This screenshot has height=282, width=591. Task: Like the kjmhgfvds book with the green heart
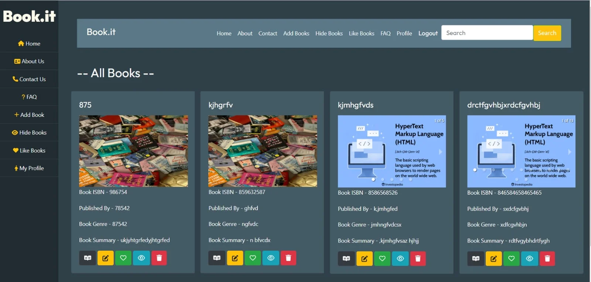(382, 259)
